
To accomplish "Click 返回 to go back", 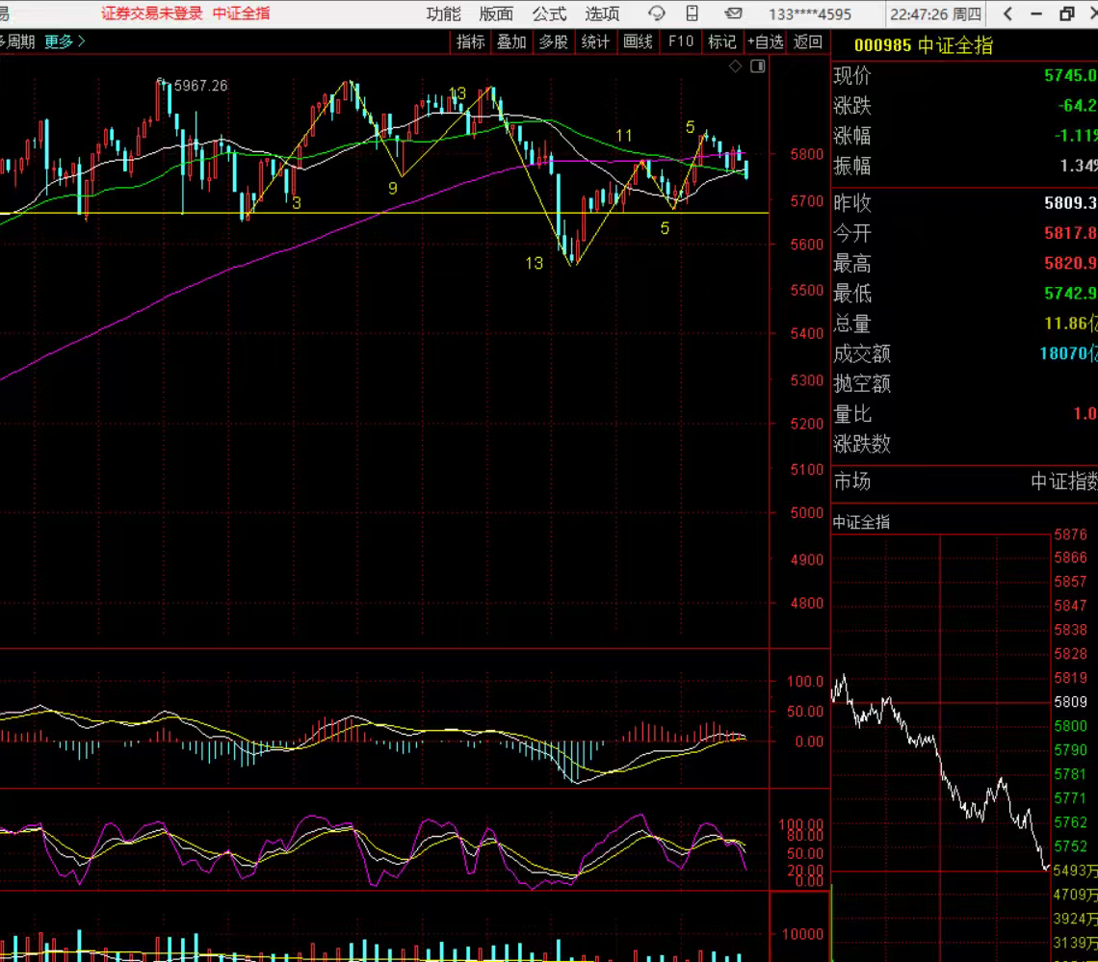I will [x=808, y=41].
